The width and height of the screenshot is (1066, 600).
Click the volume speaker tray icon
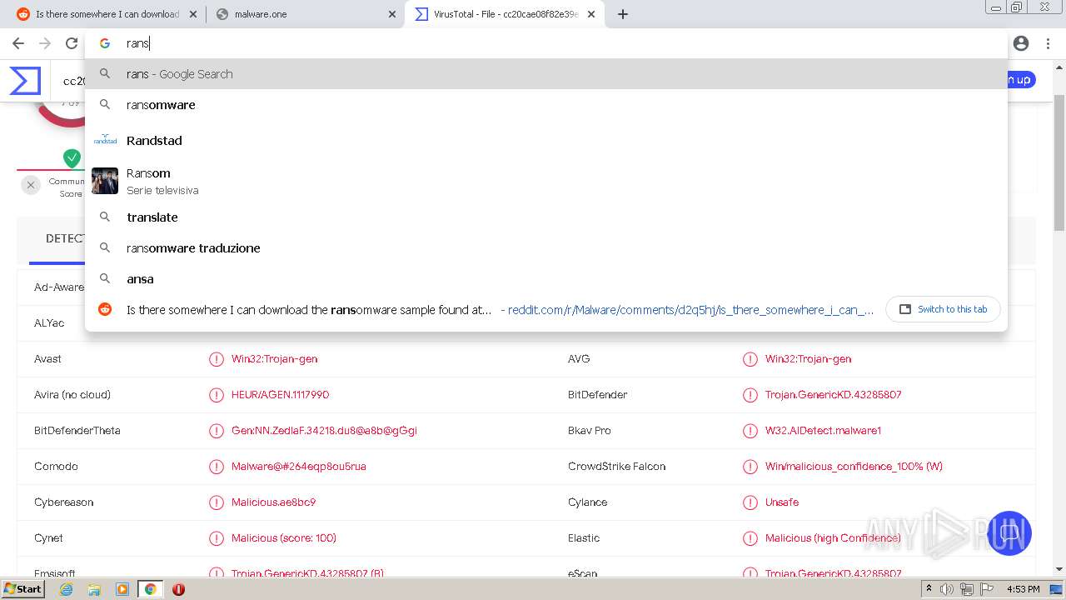(947, 589)
